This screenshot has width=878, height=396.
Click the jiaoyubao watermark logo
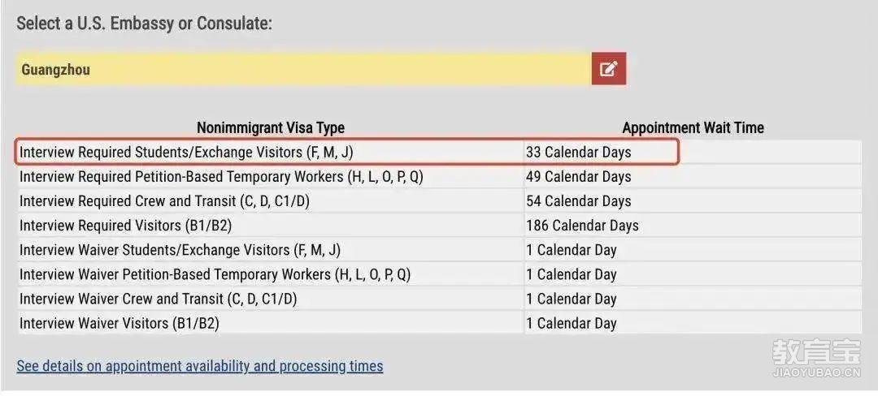(x=817, y=358)
